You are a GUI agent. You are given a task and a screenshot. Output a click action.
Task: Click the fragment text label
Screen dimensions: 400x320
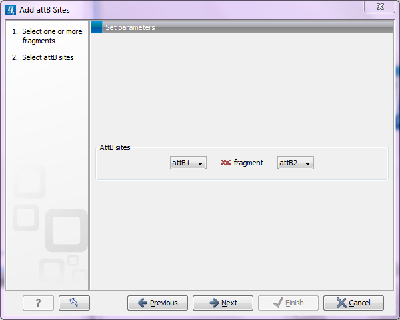pos(248,163)
